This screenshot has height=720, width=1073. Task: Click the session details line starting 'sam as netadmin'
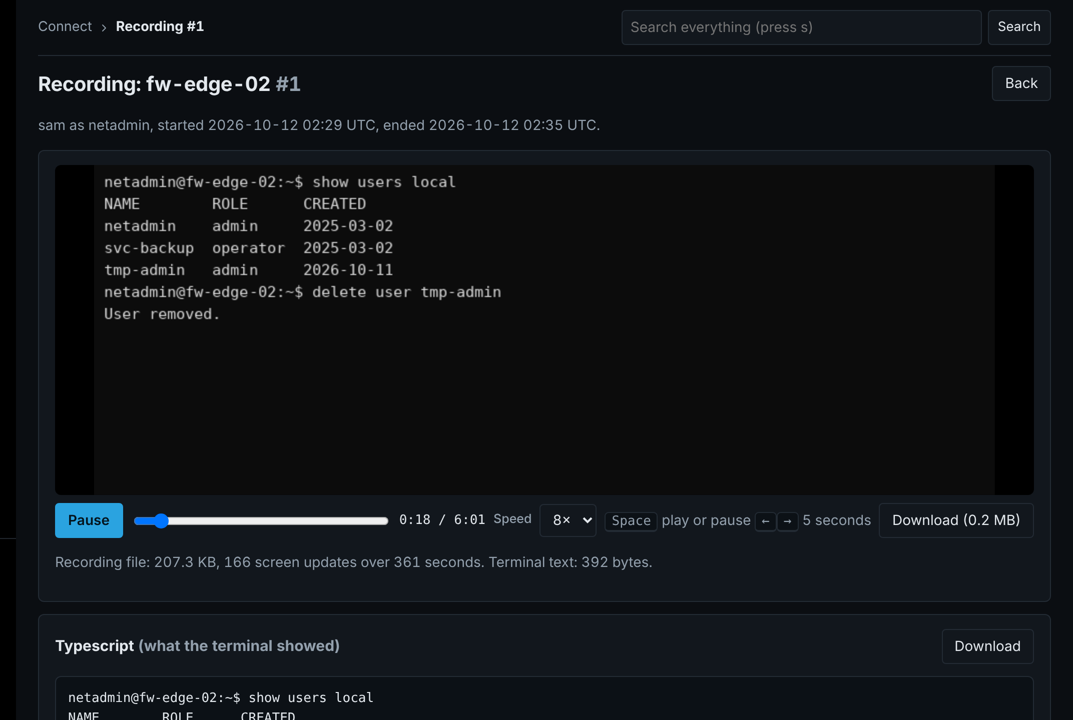(x=319, y=125)
